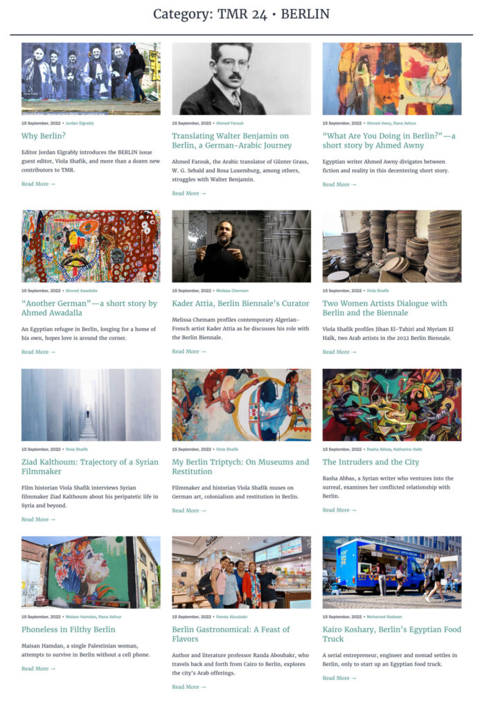This screenshot has height=709, width=482.
Task: Click author name Jordan Elgrably
Action: [x=80, y=123]
